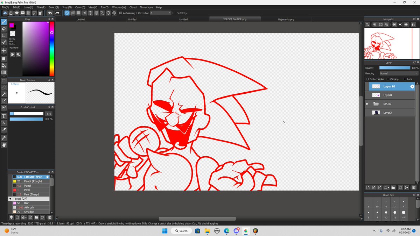Open Layer10 settings gear
The image size is (420, 236).
tap(412, 86)
